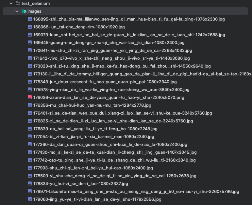The width and height of the screenshot is (252, 205).
Task: Click image icon of 168895-zhi_zhu_xia file
Action: pyautogui.click(x=30, y=19)
